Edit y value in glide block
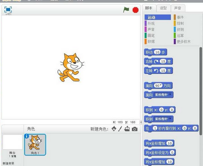Image resolution: width=203 pixels, height=166 pixels. [195, 128]
